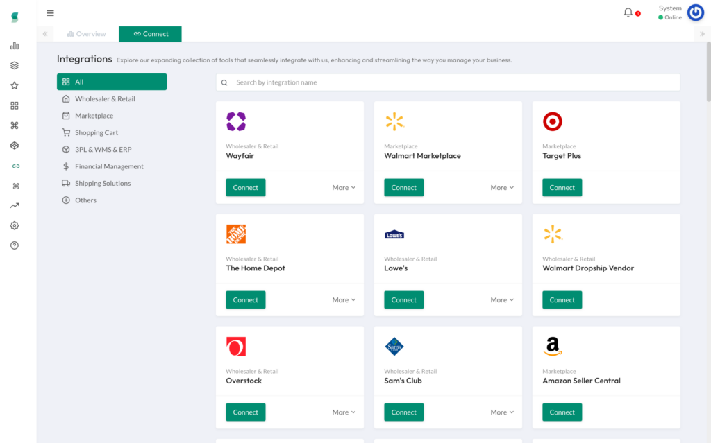This screenshot has height=443, width=711.
Task: Open the settings gear sidebar icon
Action: click(15, 225)
